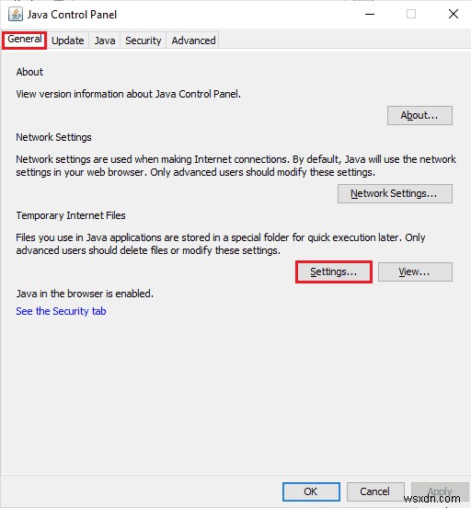Switch to the General tab
The height and width of the screenshot is (508, 471).
25,40
